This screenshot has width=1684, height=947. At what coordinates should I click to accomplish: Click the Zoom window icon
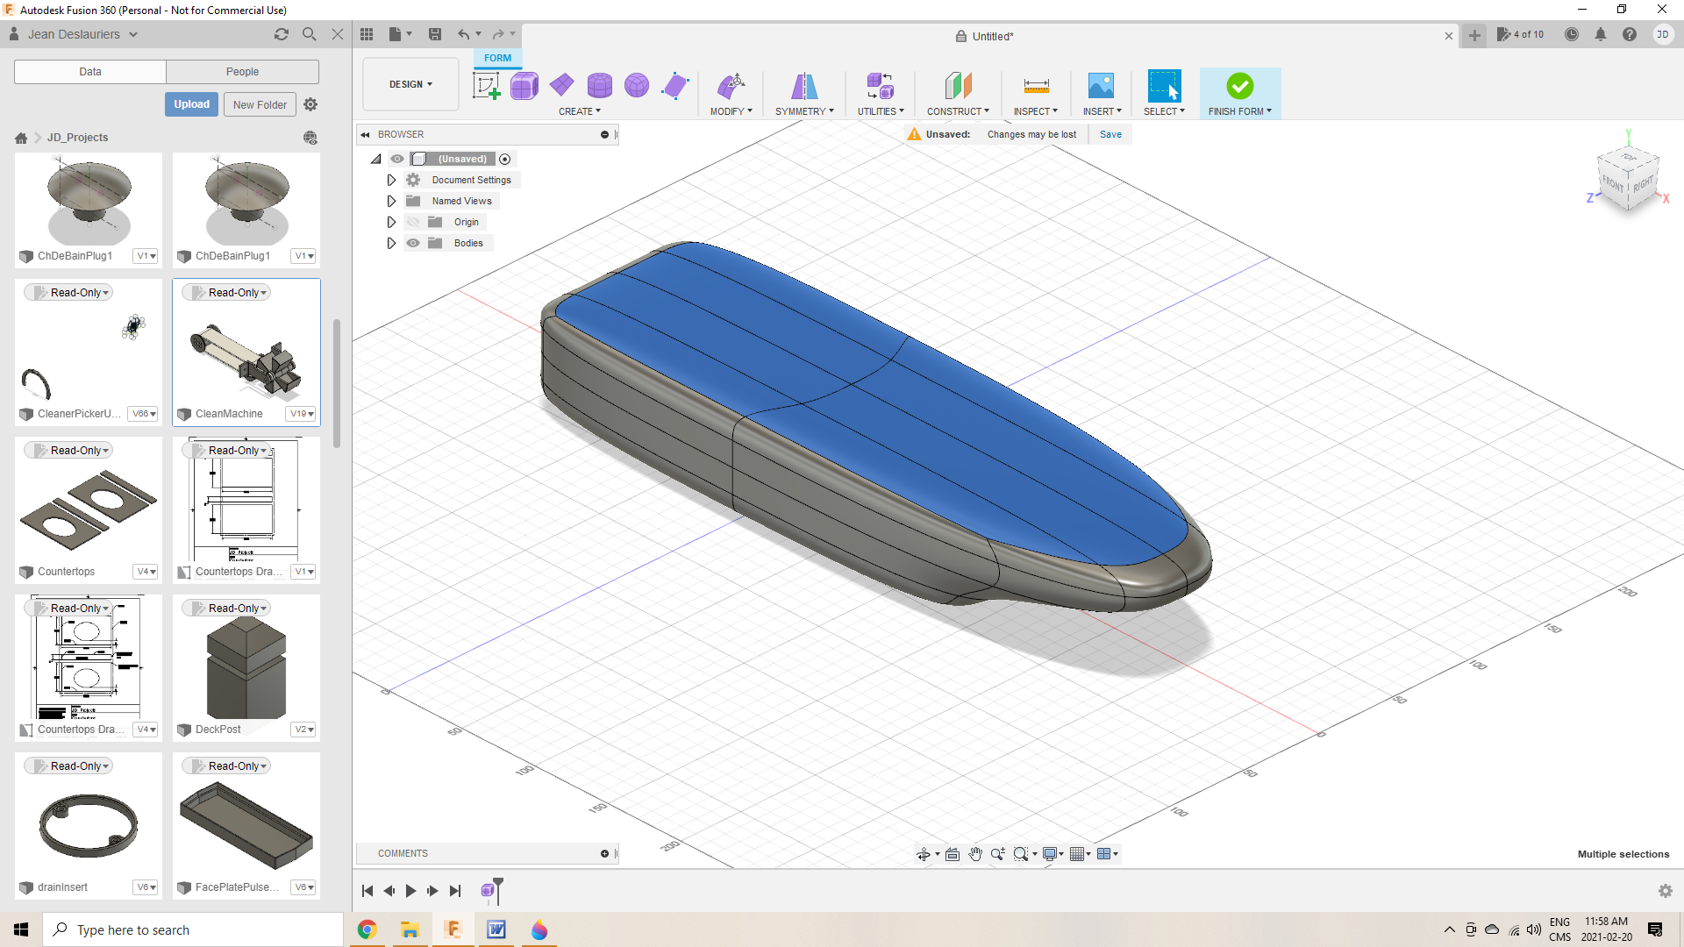coord(1020,854)
